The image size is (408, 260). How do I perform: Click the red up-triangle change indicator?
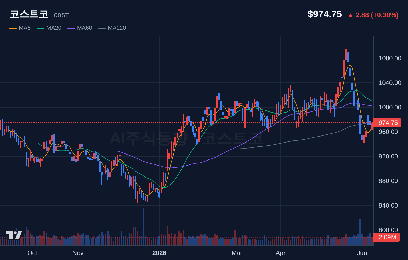(350, 15)
